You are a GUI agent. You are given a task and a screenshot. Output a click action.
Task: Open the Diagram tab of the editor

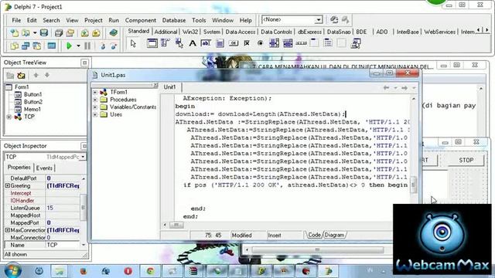(x=334, y=235)
